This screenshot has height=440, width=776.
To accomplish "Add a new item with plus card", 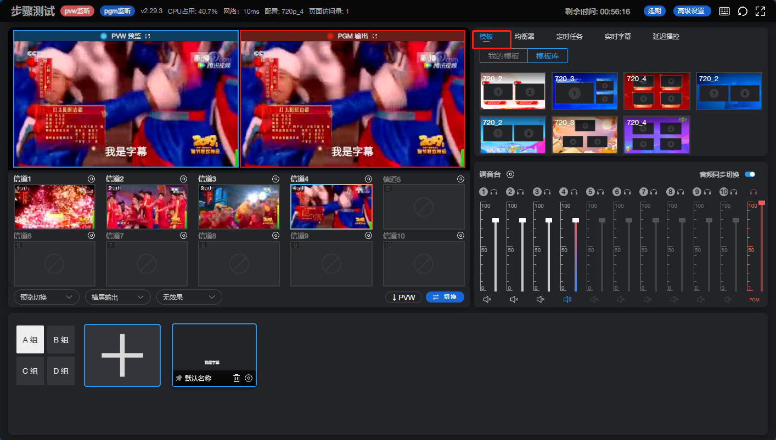I will point(122,355).
